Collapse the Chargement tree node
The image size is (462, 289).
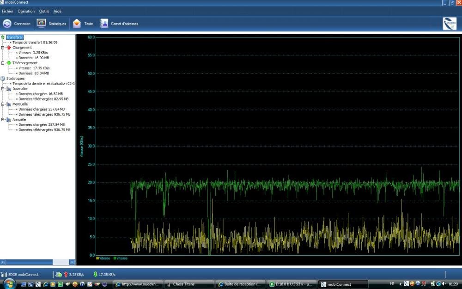pyautogui.click(x=3, y=48)
